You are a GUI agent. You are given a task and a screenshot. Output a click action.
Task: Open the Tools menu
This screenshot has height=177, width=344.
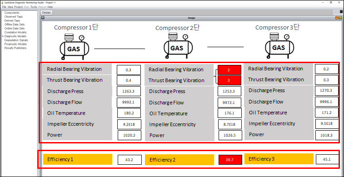(34, 7)
